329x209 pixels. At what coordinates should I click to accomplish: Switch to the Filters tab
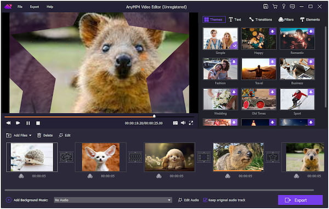point(286,20)
